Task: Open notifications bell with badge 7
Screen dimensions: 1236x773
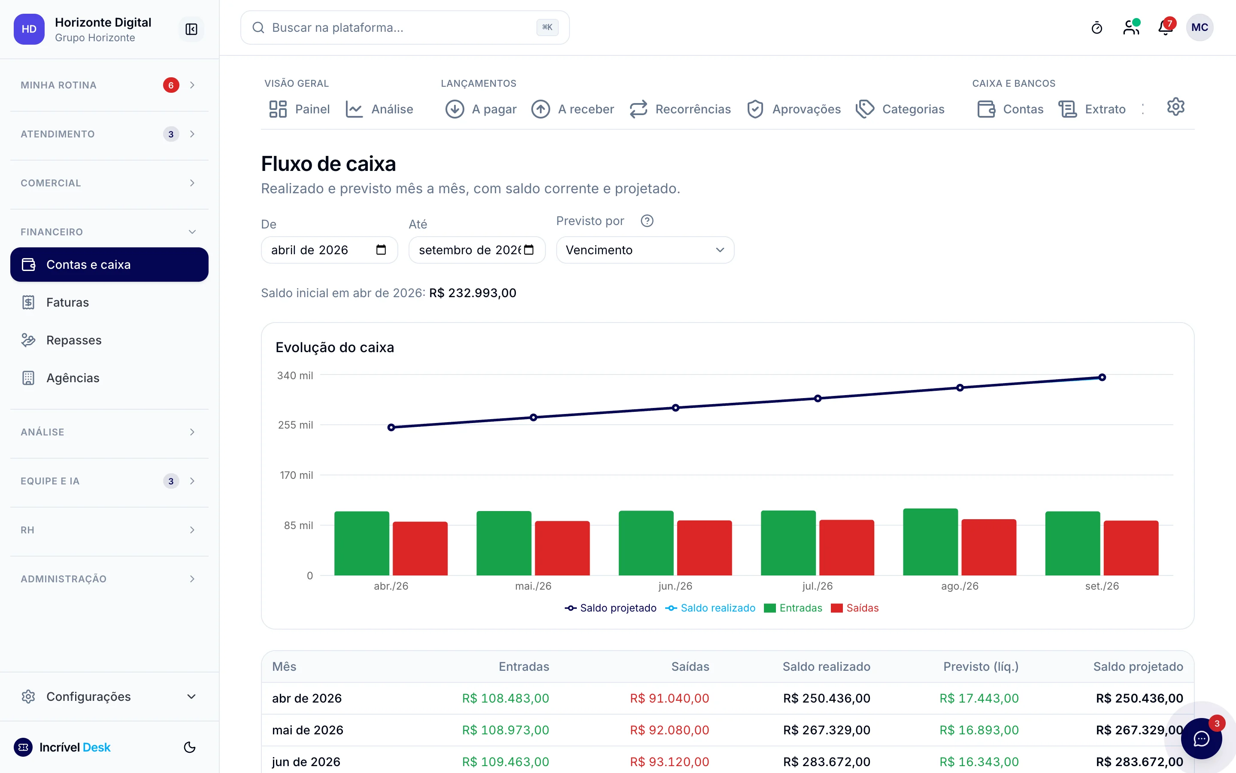Action: tap(1166, 27)
